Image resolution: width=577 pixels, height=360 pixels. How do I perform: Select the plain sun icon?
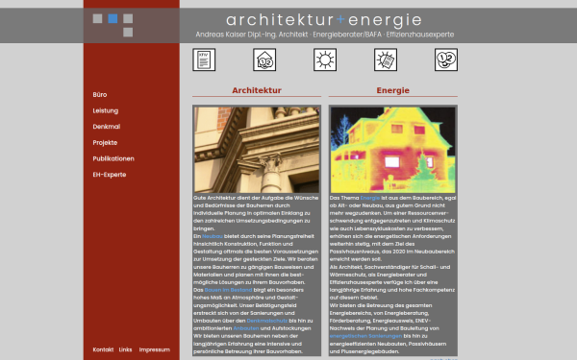(x=325, y=60)
